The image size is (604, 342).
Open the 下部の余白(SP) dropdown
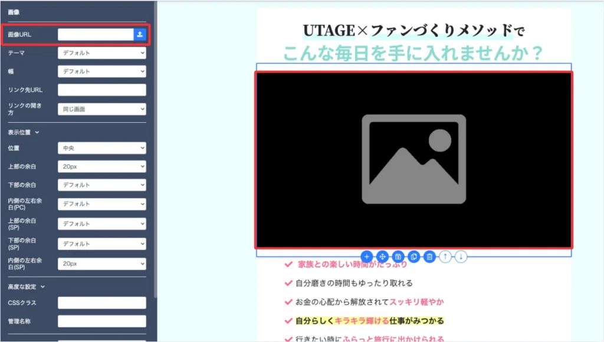tap(101, 244)
